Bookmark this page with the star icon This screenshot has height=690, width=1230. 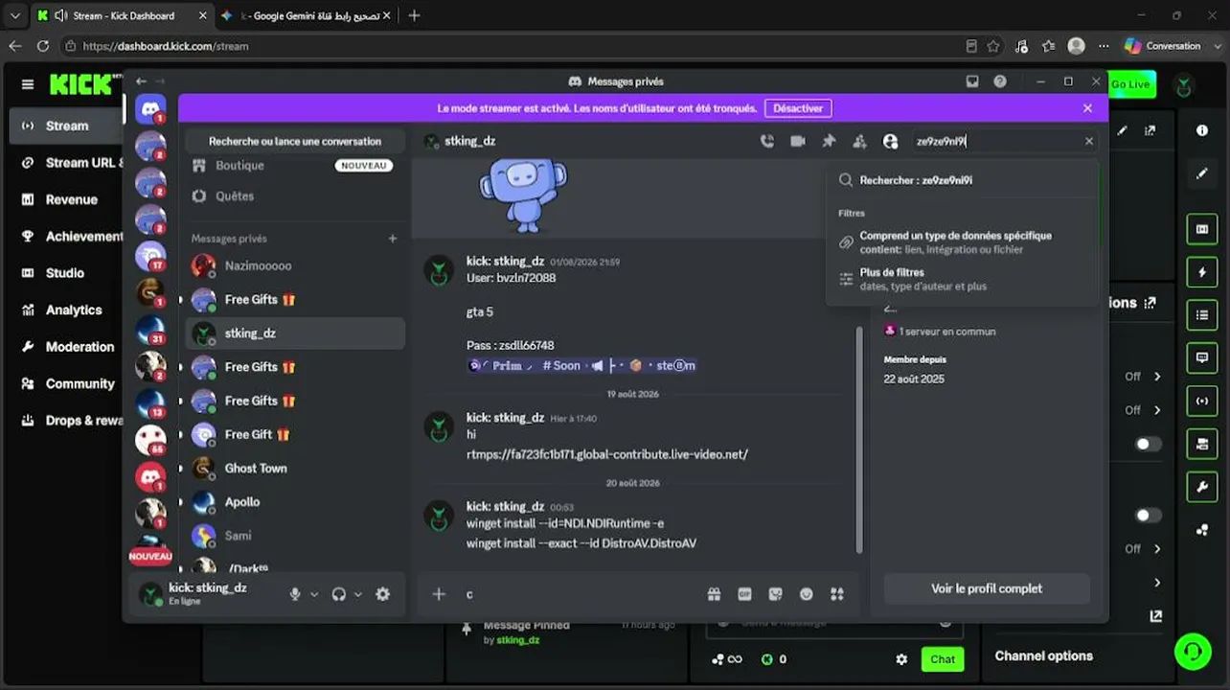(x=993, y=46)
